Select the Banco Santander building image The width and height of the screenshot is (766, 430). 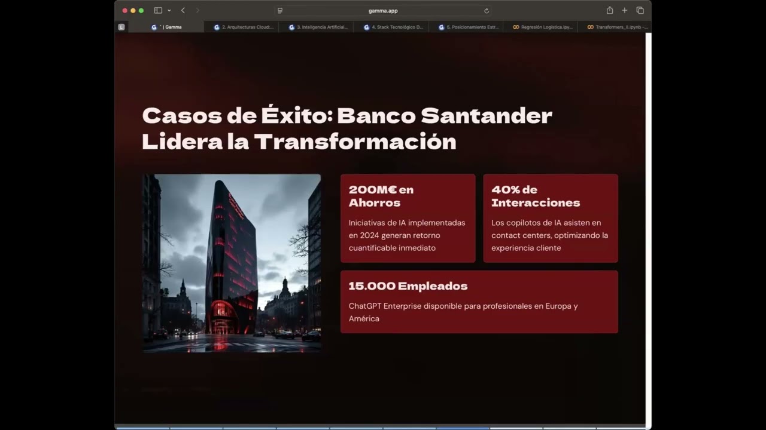point(232,263)
